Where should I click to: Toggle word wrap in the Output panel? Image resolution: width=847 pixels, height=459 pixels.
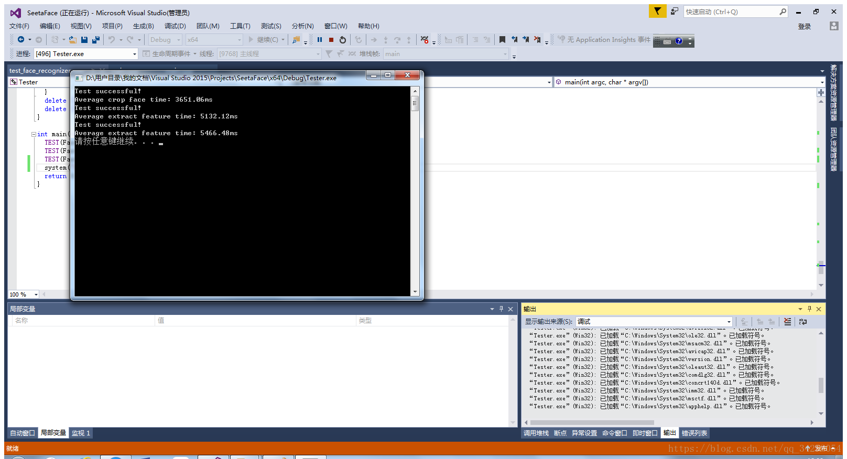pos(803,322)
